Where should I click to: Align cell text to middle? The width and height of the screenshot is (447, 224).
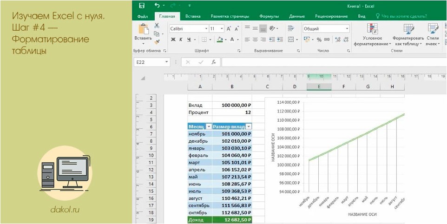(x=255, y=28)
